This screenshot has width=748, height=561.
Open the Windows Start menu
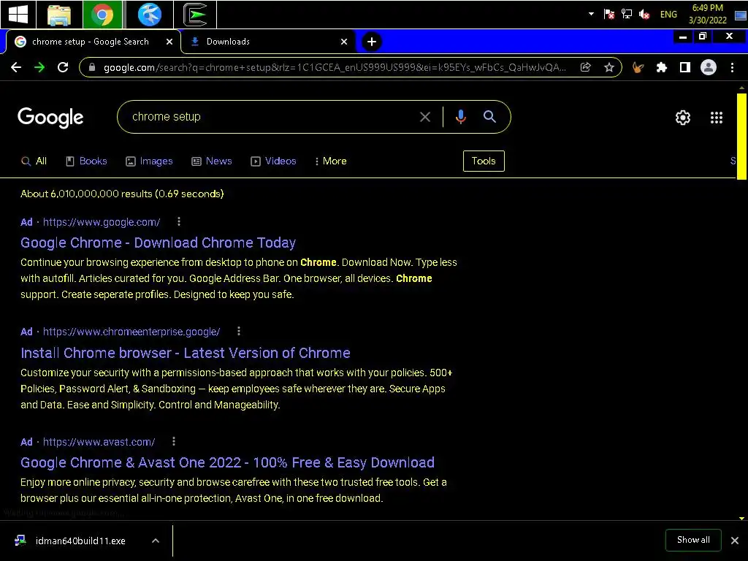tap(18, 15)
